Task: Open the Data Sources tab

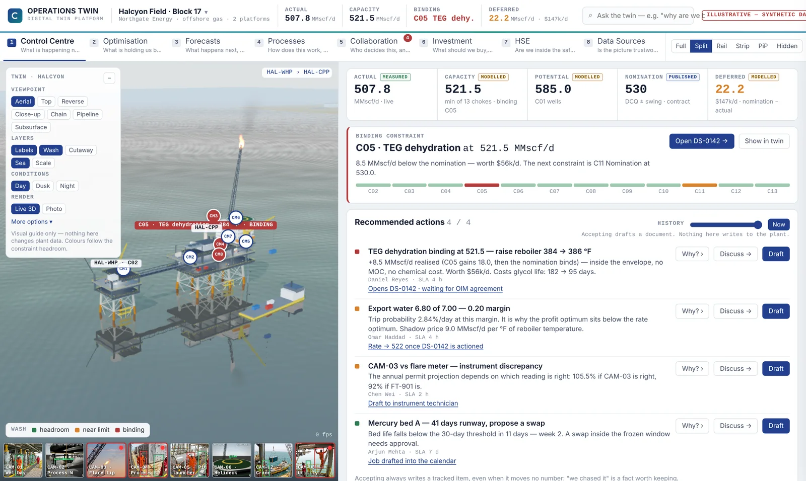Action: (x=621, y=45)
